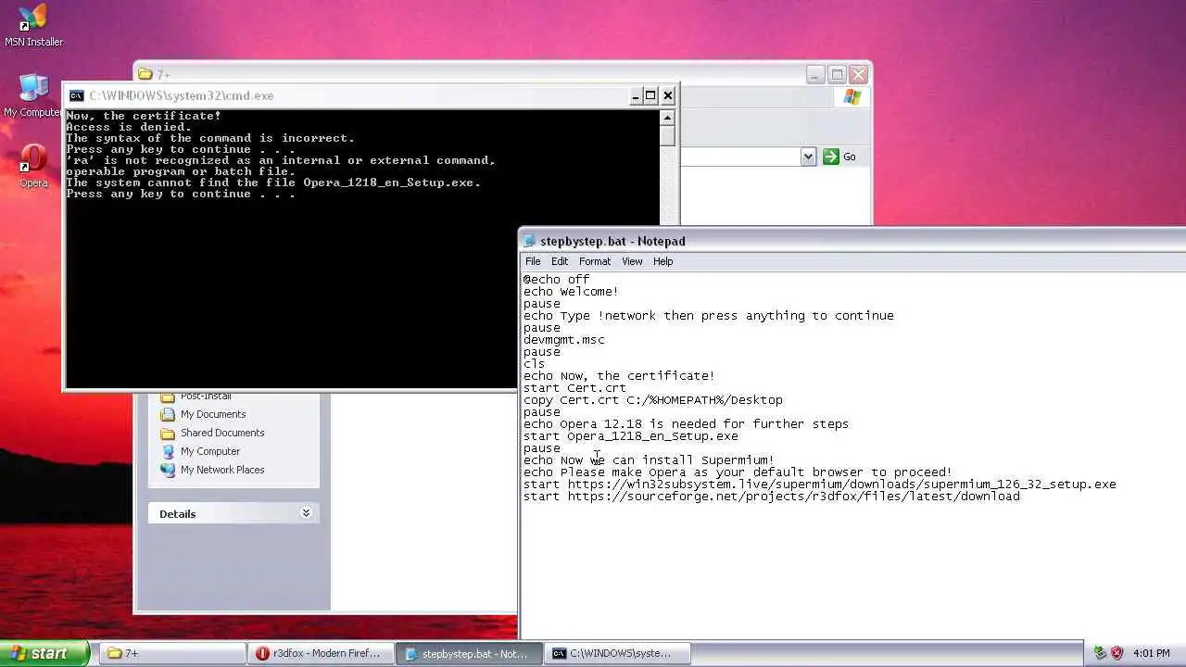Open My Computer desktop icon
Image resolution: width=1186 pixels, height=667 pixels.
[x=33, y=95]
